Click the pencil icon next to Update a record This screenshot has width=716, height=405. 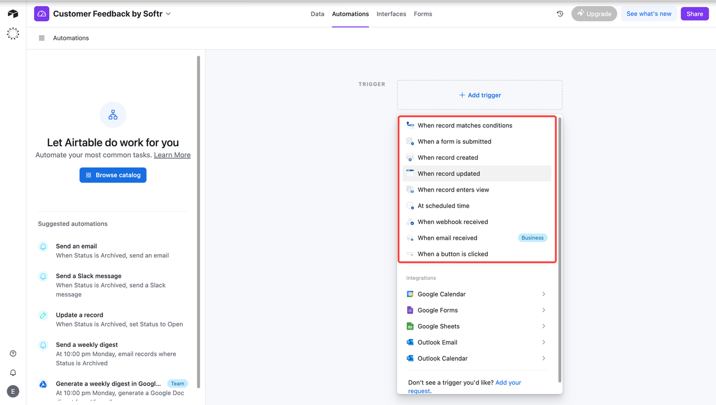click(x=43, y=315)
